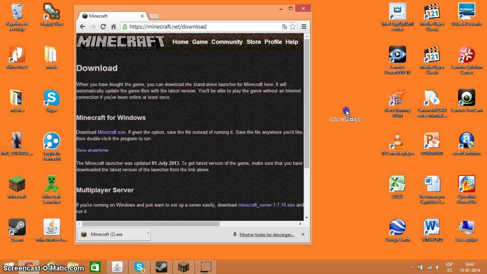Click minecraft_server.1.7.10.exe link
487x274 pixels.
266,205
